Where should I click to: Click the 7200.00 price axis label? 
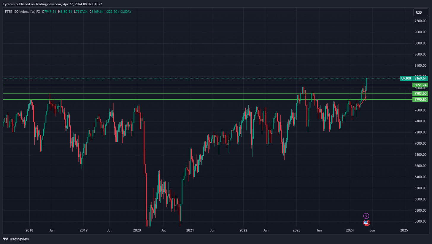tap(420, 133)
